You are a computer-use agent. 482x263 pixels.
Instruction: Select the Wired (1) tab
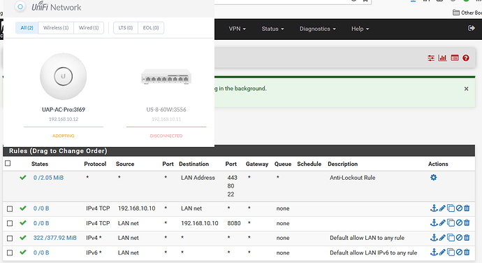pos(89,28)
